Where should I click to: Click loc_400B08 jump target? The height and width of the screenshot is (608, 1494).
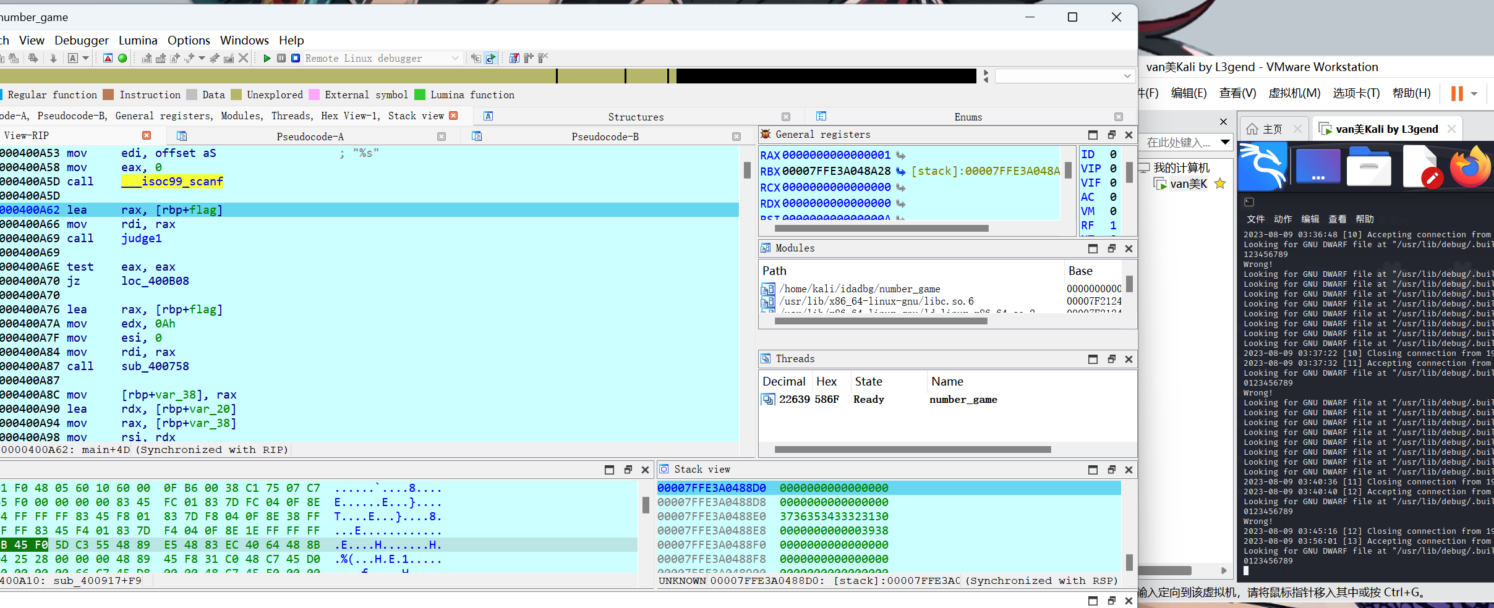(155, 281)
